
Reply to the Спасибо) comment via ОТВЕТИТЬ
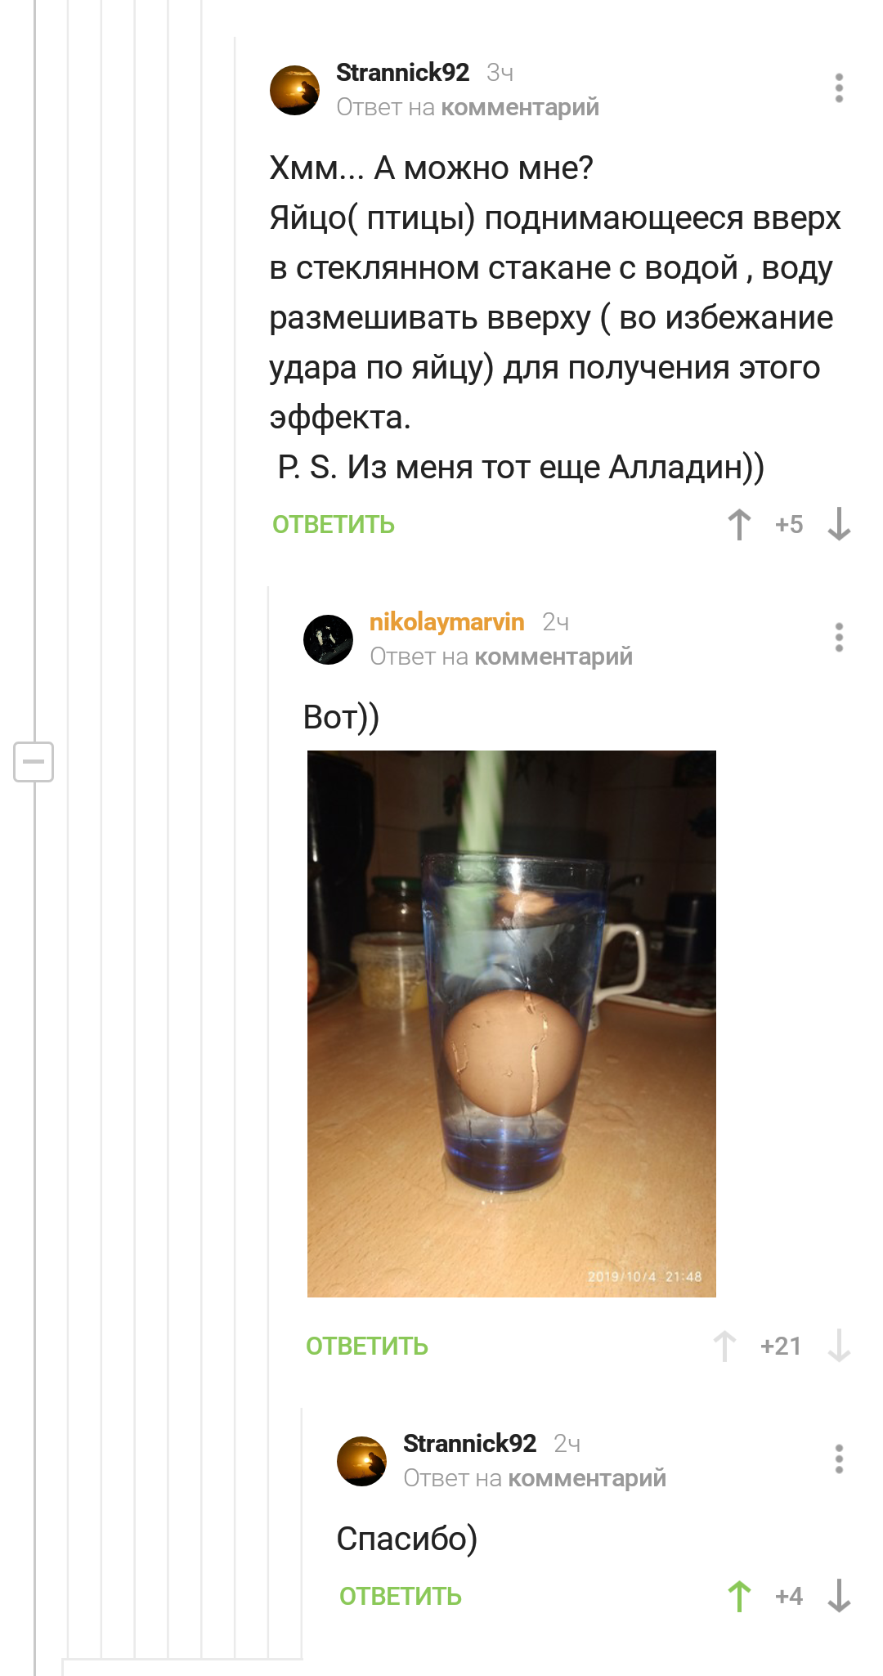coord(401,1597)
